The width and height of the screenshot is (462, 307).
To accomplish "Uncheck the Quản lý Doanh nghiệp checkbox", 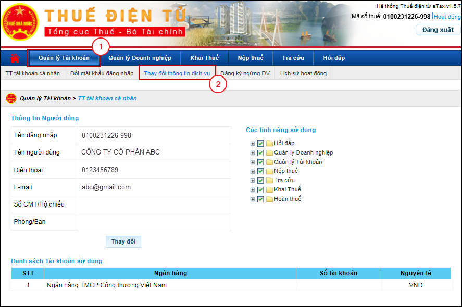I will 260,153.
